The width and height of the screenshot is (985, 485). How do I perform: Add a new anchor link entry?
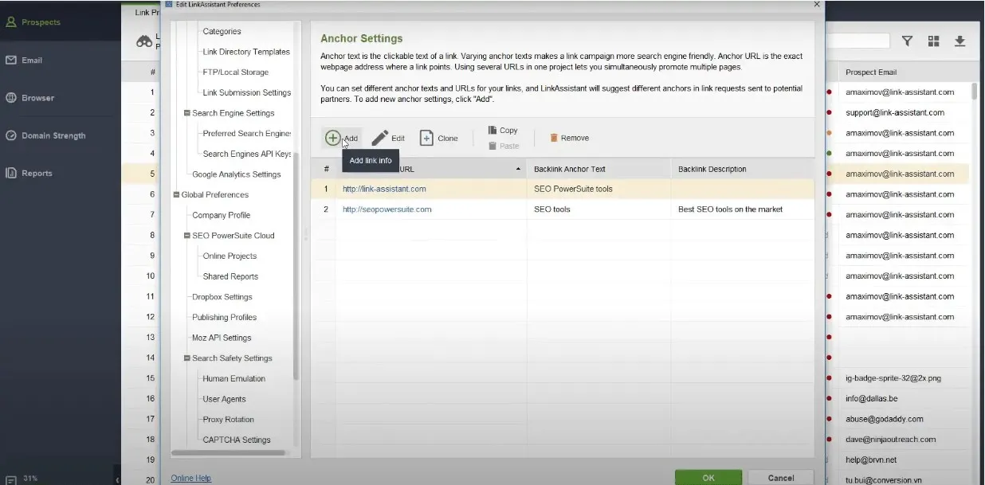[341, 138]
